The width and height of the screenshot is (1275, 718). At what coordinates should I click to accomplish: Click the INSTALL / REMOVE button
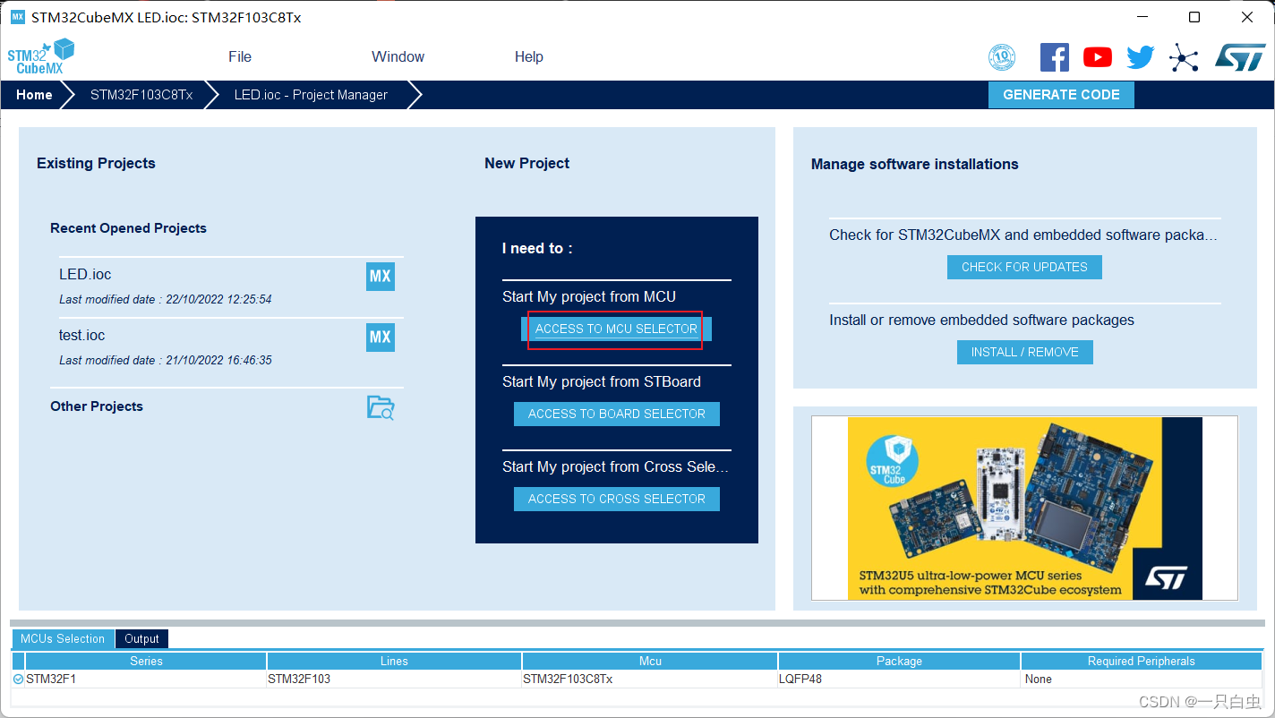point(1024,352)
